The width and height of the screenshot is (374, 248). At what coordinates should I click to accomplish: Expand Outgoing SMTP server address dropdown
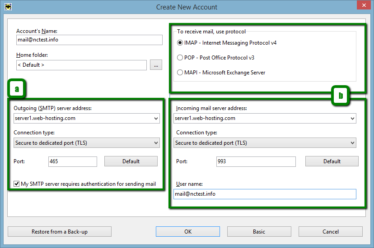pyautogui.click(x=156, y=118)
